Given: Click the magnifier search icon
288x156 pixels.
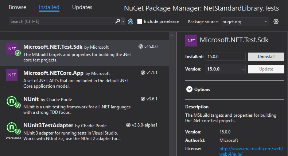Looking at the screenshot, I should (x=117, y=21).
